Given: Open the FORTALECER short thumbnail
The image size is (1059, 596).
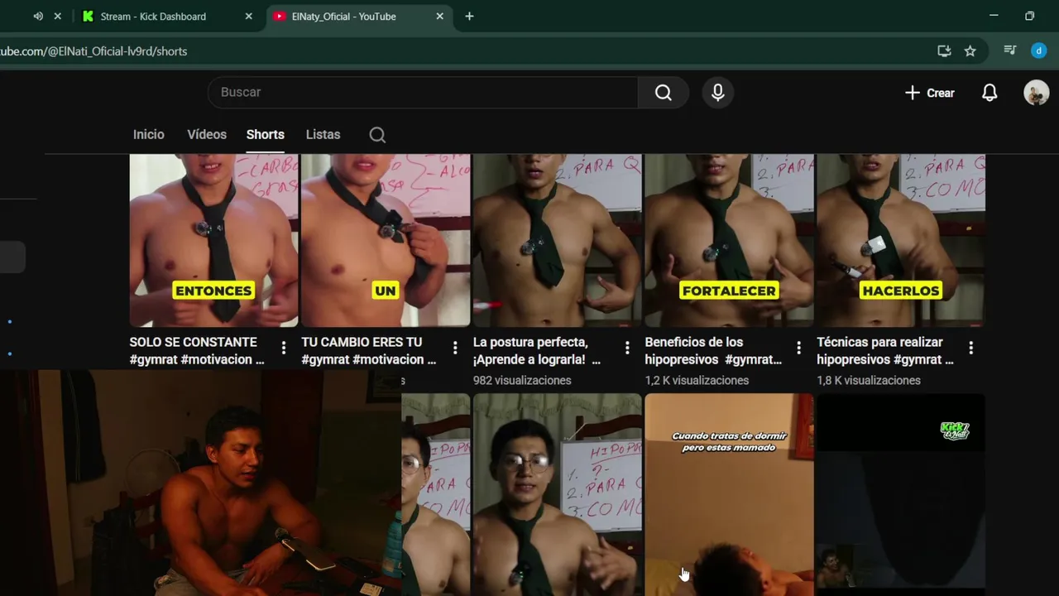Looking at the screenshot, I should [729, 240].
